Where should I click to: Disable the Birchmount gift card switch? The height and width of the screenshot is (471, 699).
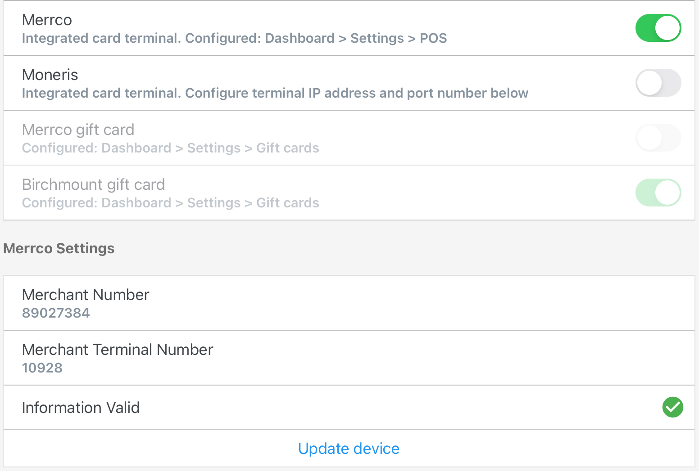tap(658, 193)
